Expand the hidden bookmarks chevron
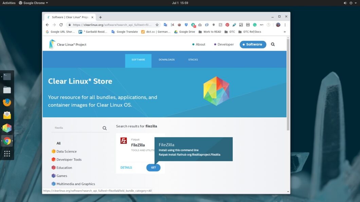360x202 pixels. 285,32
